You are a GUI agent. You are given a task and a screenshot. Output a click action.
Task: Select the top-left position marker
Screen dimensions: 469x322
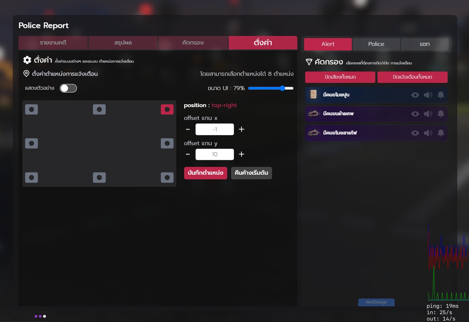(x=31, y=109)
